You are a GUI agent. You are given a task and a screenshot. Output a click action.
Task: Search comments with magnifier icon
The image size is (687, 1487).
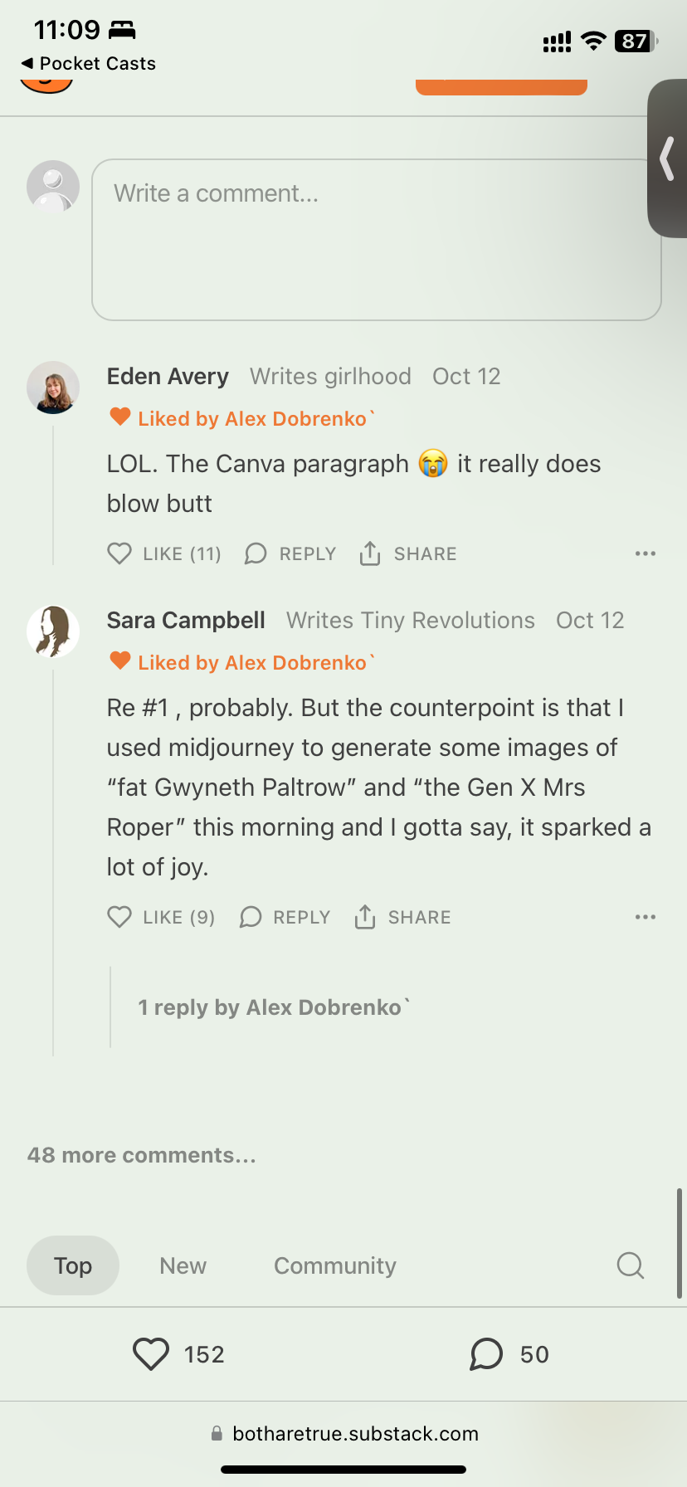[x=630, y=1265]
